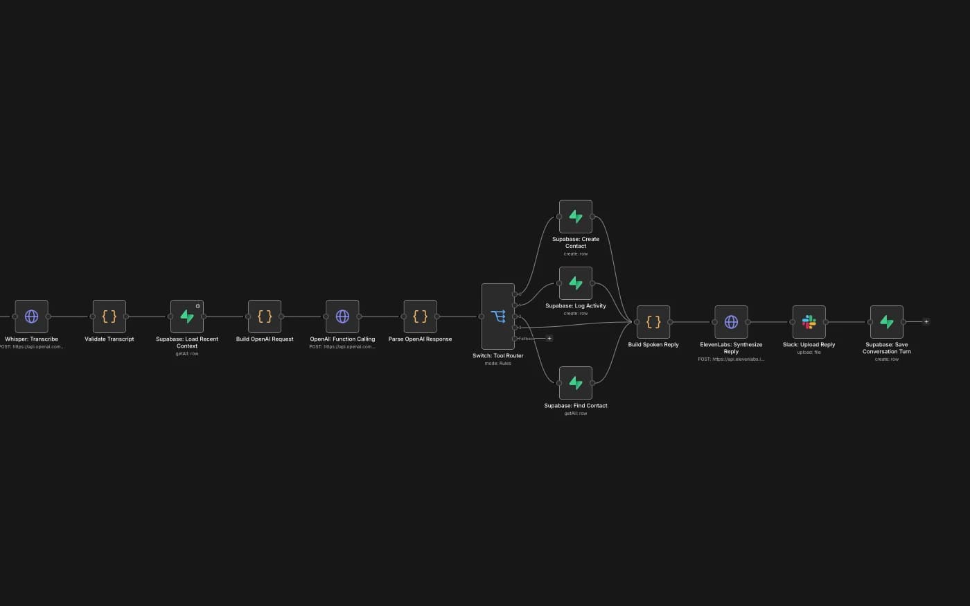Screen dimensions: 970x606
Task: Open the Parse OpenAI Response code node
Action: [x=420, y=317]
